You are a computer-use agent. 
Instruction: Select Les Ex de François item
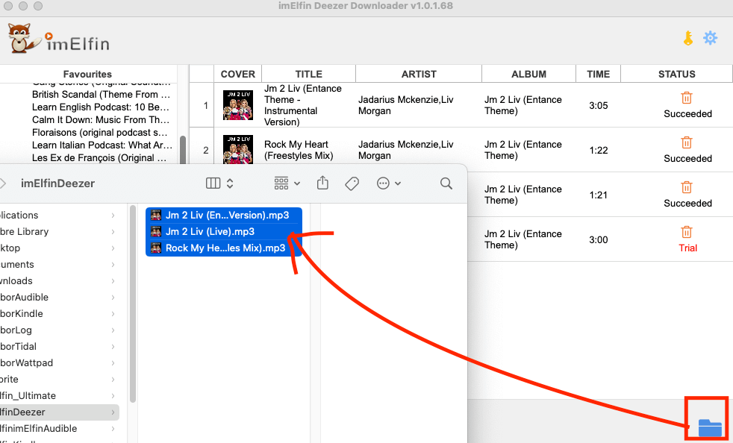pyautogui.click(x=99, y=157)
